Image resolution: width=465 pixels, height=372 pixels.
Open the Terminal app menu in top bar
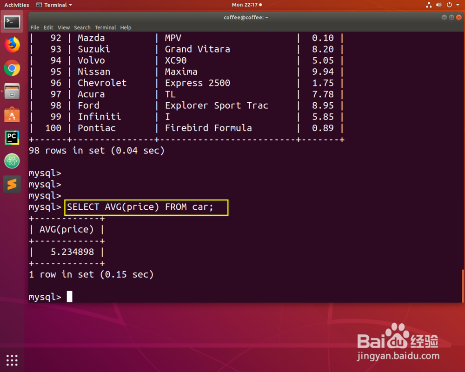[x=54, y=5]
